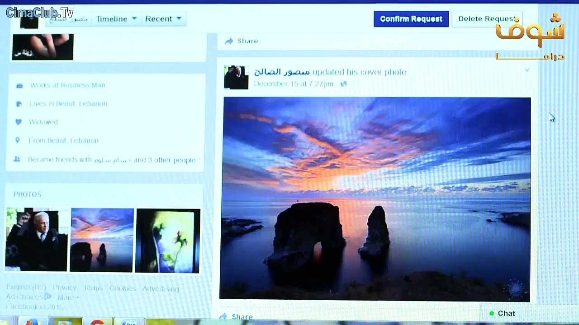The height and width of the screenshot is (325, 579).
Task: Open the Advertising footer link
Action: pyautogui.click(x=161, y=289)
